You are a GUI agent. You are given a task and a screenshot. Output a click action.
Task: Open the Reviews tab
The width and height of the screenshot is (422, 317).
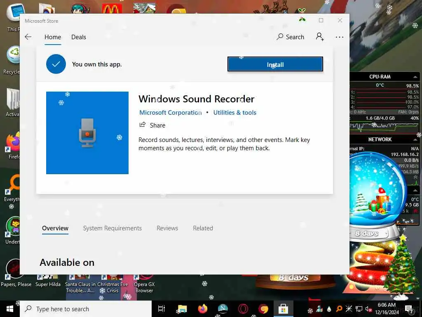click(167, 228)
